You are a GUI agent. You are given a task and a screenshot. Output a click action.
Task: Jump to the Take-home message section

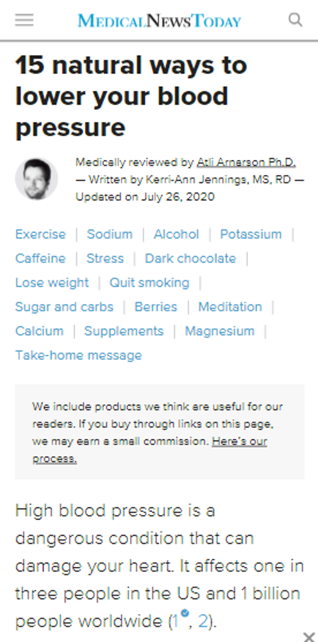(78, 355)
